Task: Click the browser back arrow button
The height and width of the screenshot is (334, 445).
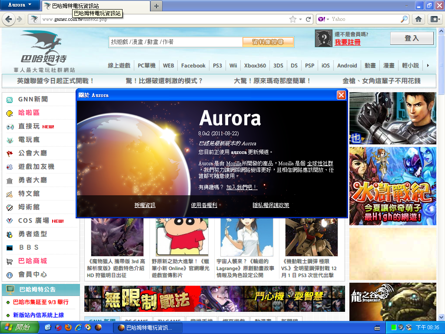Action: point(8,19)
